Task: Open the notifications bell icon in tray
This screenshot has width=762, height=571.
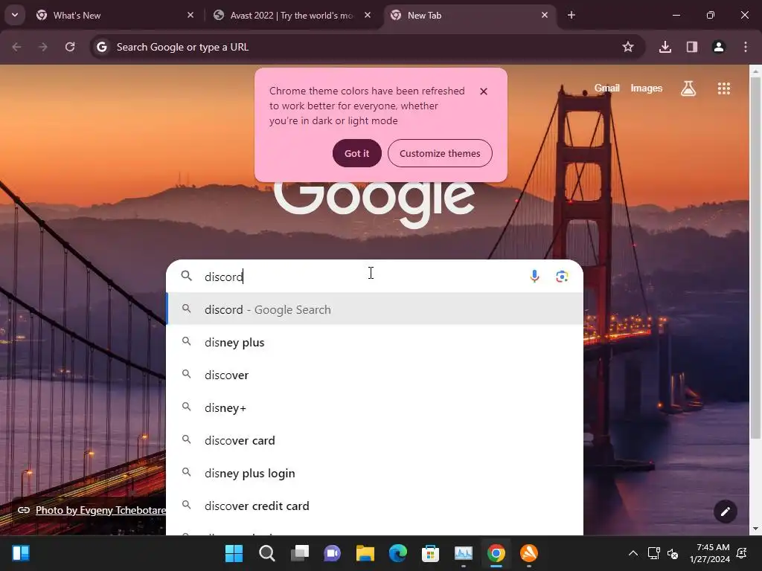Action: pos(742,553)
